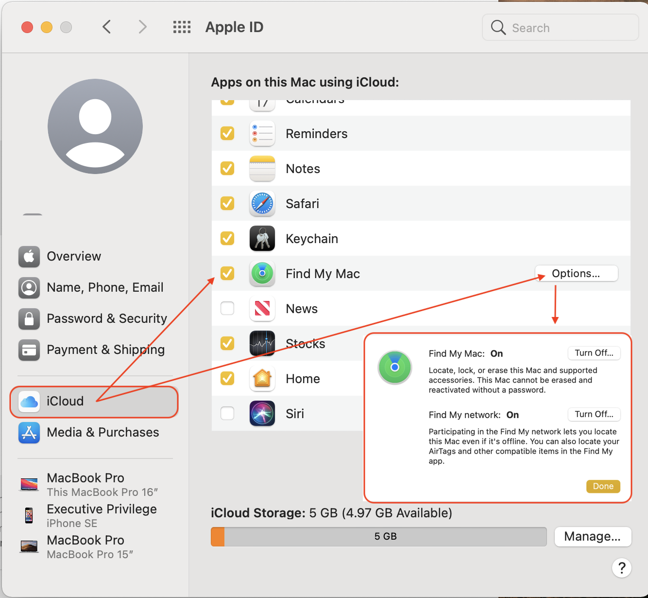Click the Siri app icon

point(262,414)
